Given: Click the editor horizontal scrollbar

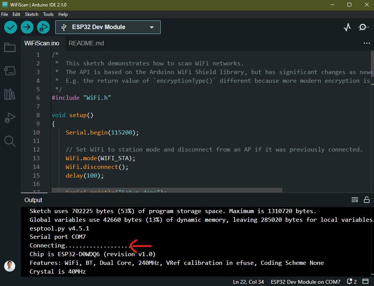Looking at the screenshot, I should pyautogui.click(x=167, y=190).
